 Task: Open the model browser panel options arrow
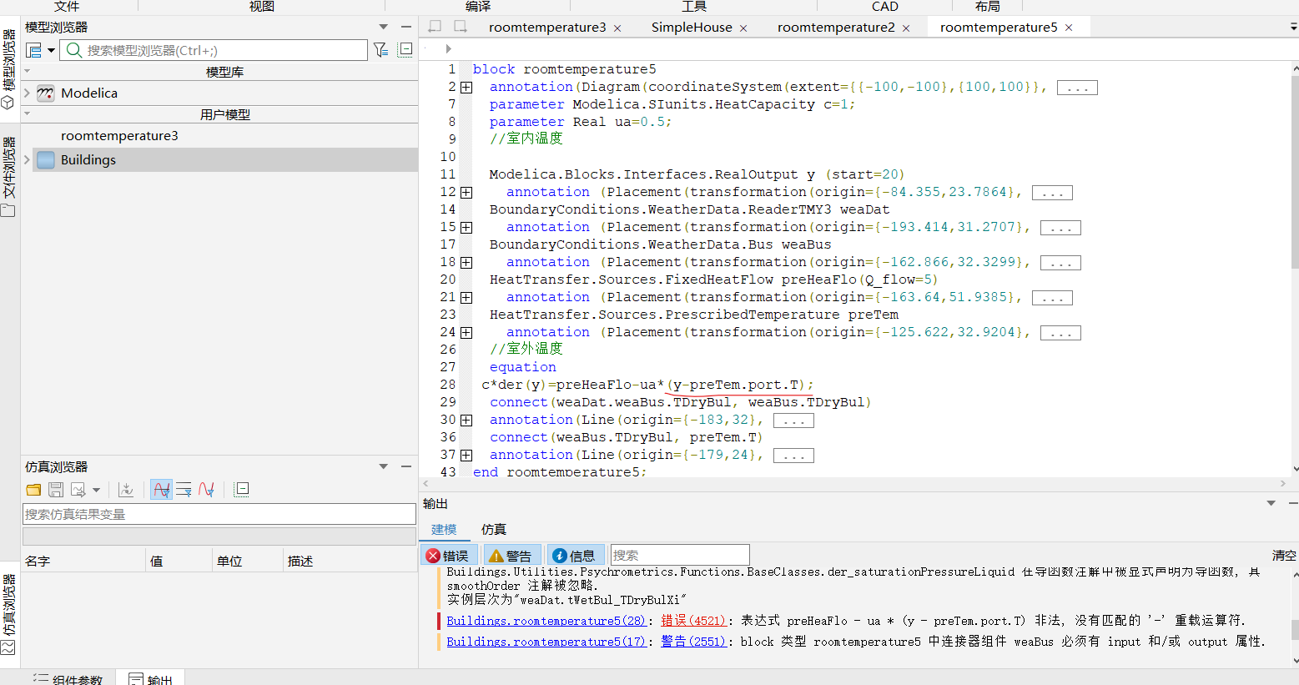[383, 28]
